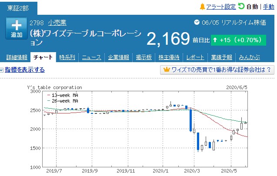Open the 小売業 sector link
The height and width of the screenshot is (176, 277).
[57, 23]
